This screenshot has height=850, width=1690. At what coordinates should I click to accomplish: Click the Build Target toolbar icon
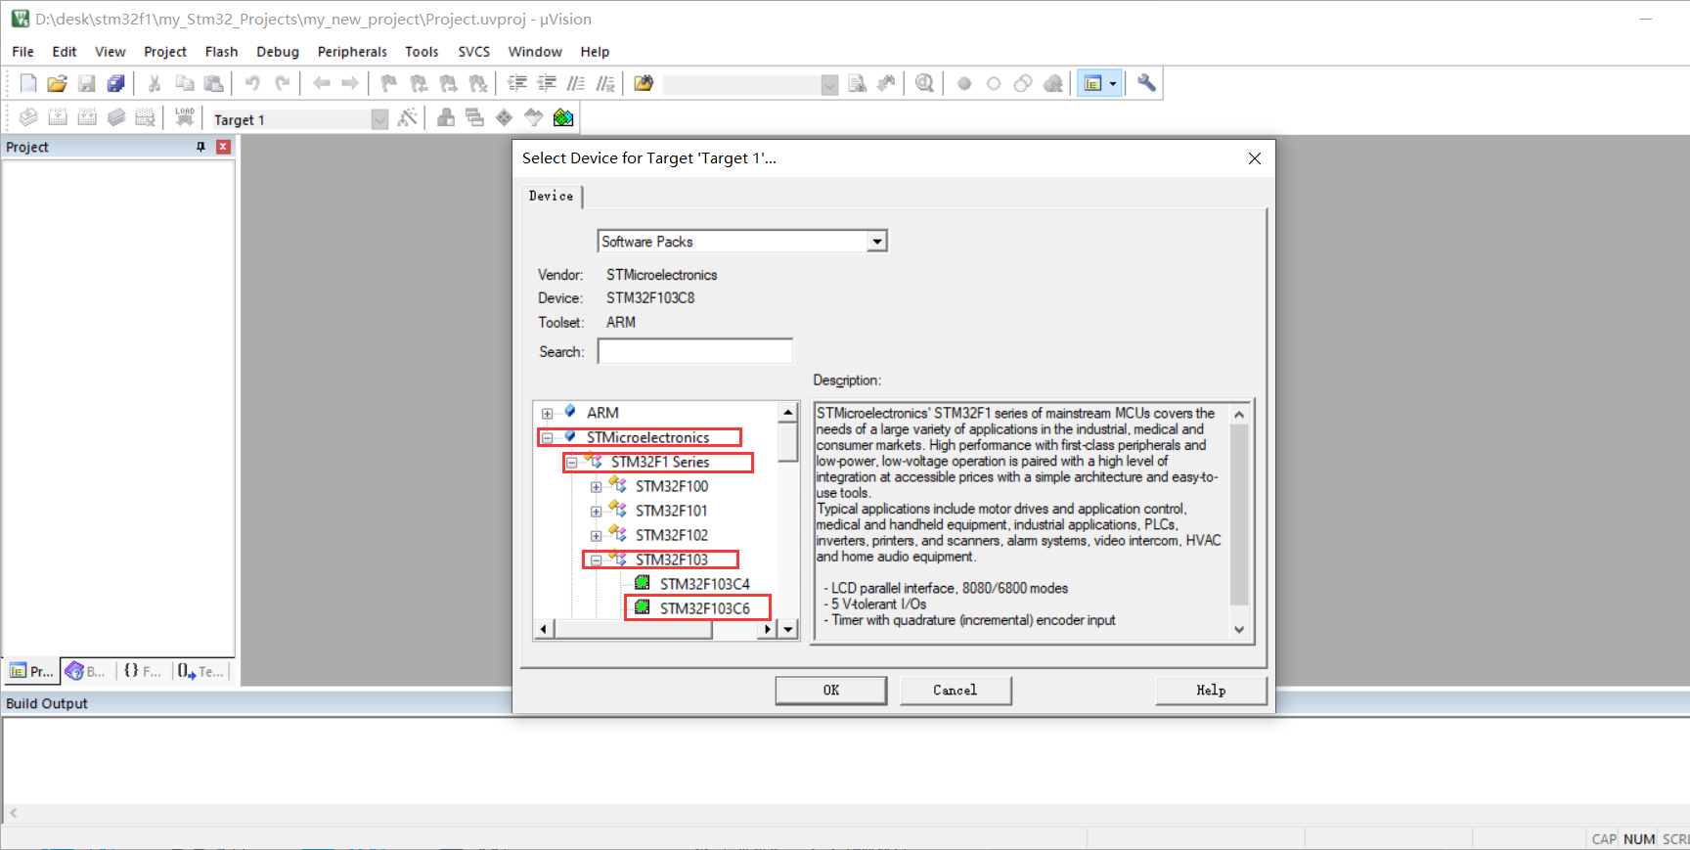coord(58,117)
